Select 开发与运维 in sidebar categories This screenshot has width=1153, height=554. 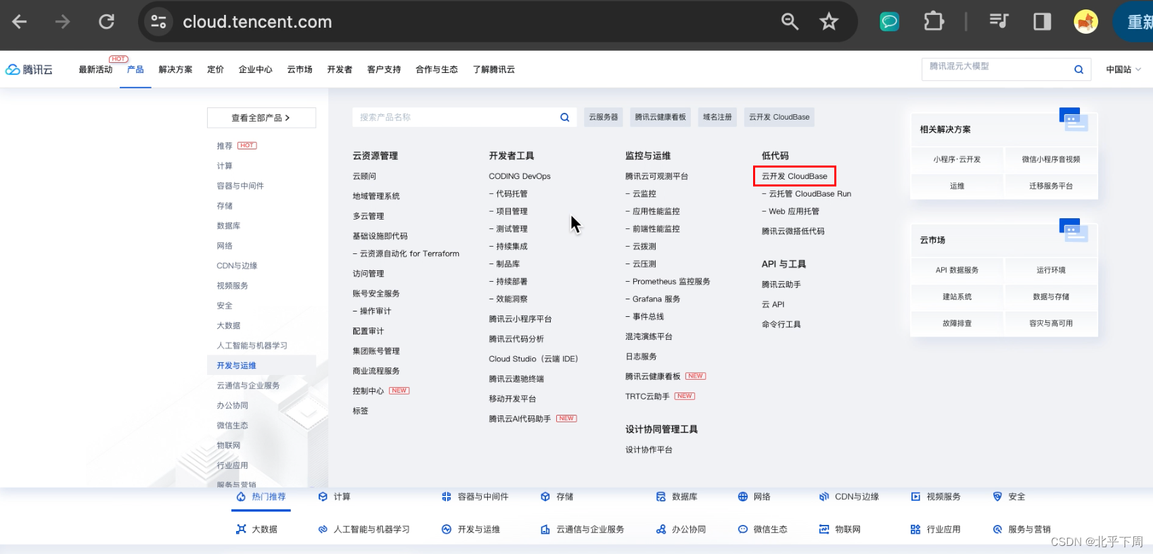click(261, 366)
